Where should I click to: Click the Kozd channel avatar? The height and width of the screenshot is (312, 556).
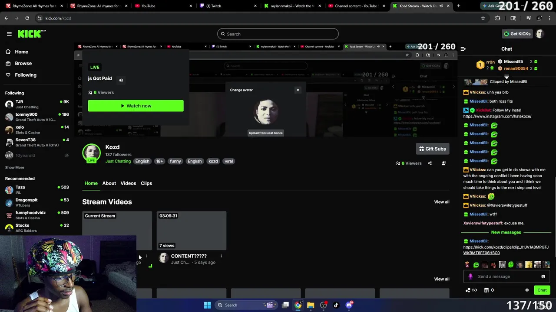coord(91,153)
